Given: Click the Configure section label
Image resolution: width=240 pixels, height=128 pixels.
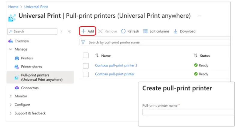Looking at the screenshot, I should coord(22,105).
